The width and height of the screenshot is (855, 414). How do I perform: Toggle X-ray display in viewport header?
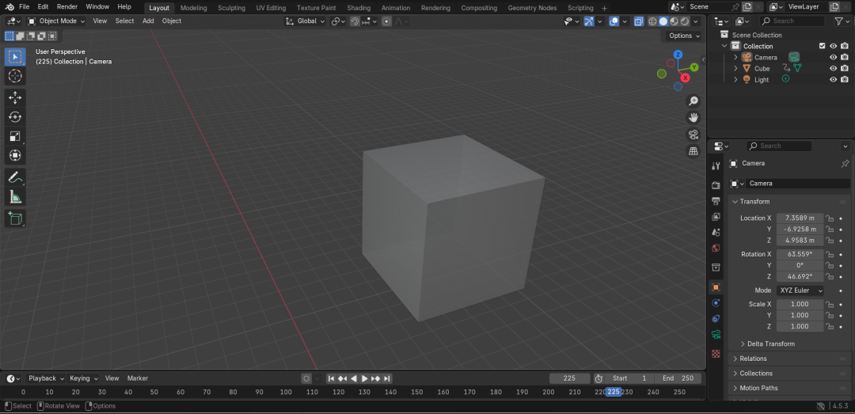639,21
